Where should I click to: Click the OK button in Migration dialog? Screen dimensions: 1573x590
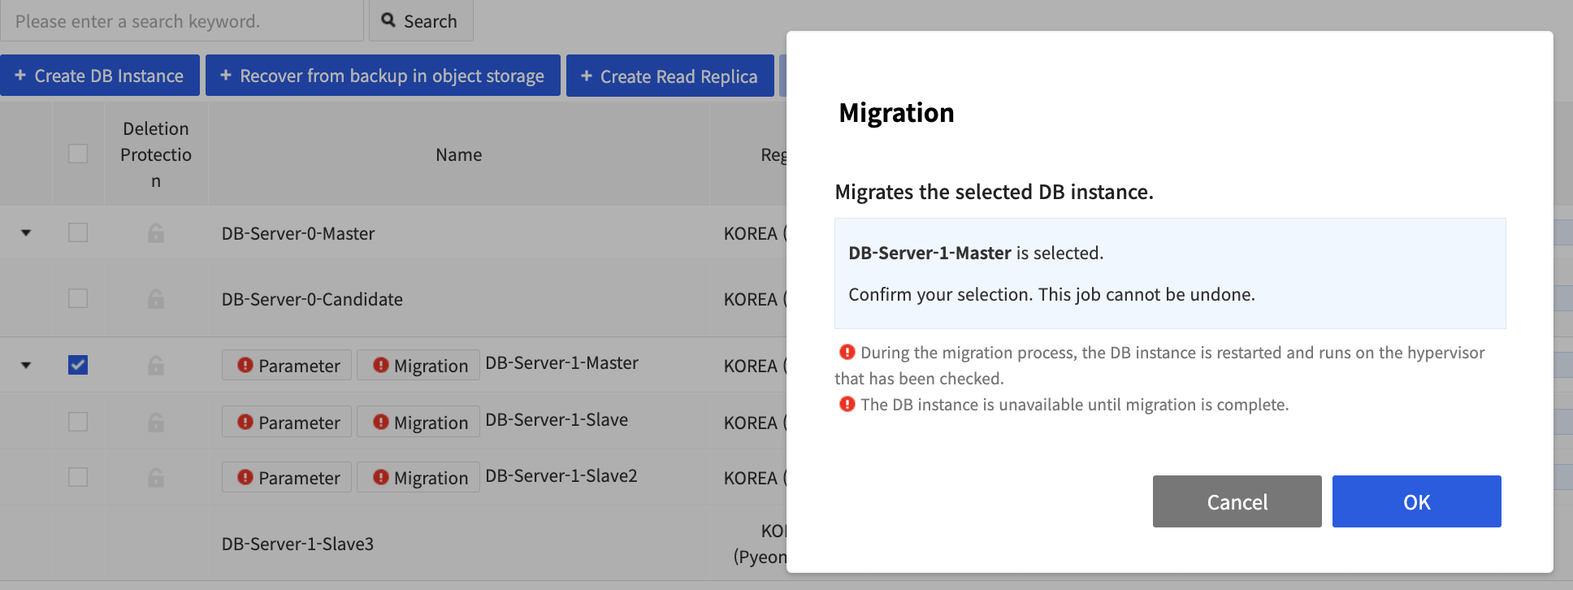click(x=1416, y=501)
